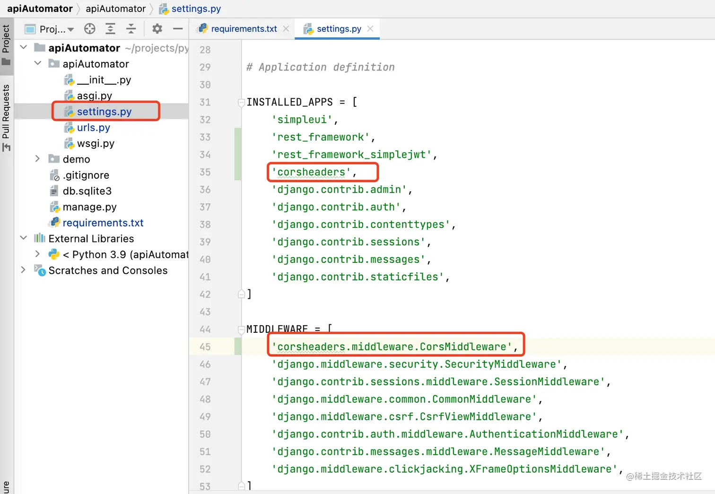
Task: Open the Pull Requests side tab
Action: [x=6, y=118]
